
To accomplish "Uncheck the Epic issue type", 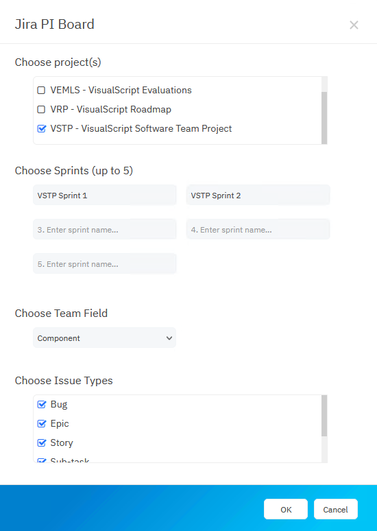I will point(41,424).
